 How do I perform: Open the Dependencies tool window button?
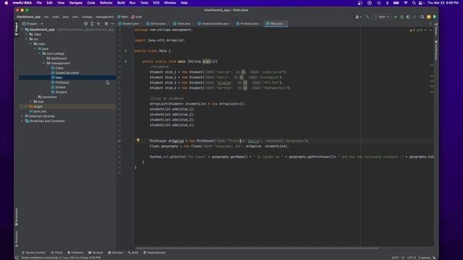click(x=154, y=253)
